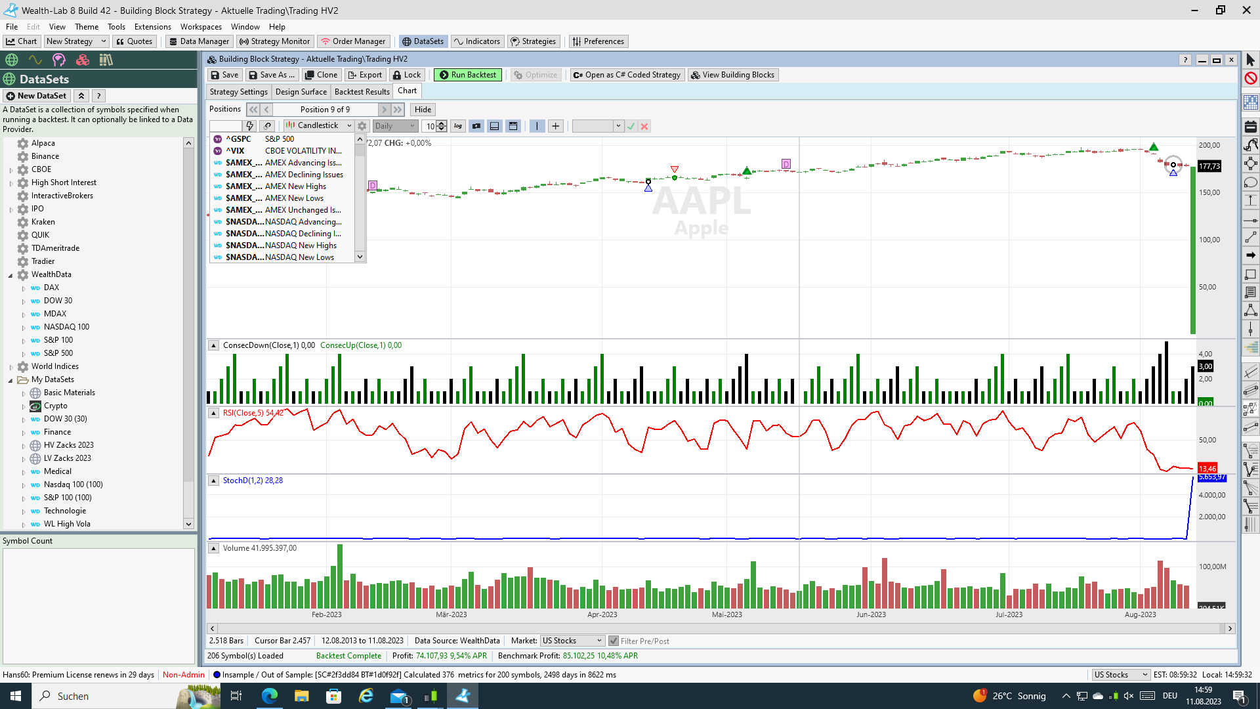This screenshot has height=709, width=1260.
Task: Go to the previous position
Action: point(266,110)
